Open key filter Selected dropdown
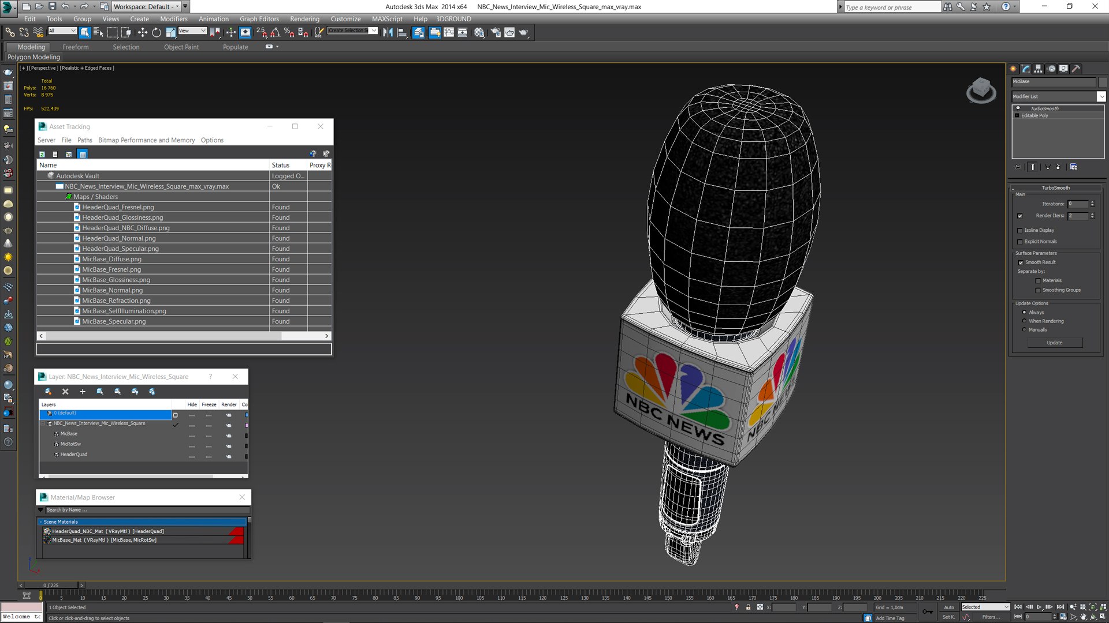The height and width of the screenshot is (623, 1109). pyautogui.click(x=985, y=607)
